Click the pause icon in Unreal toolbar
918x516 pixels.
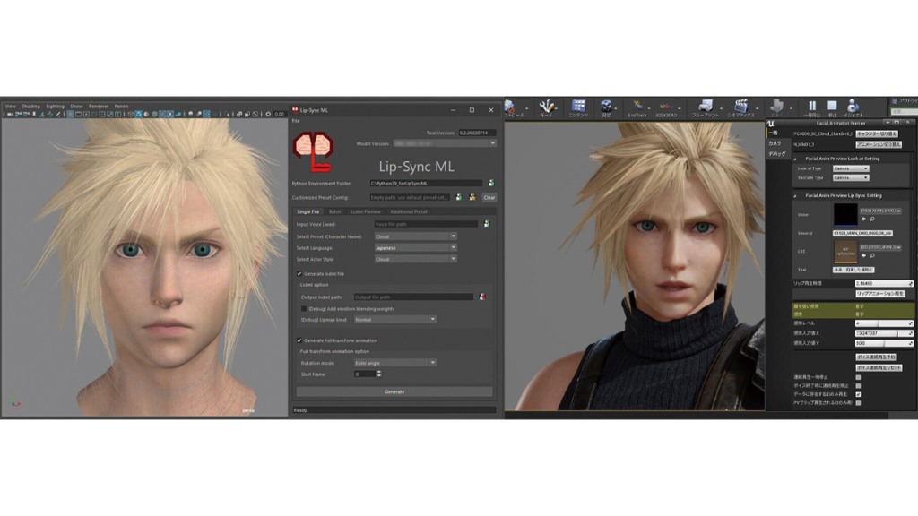812,107
